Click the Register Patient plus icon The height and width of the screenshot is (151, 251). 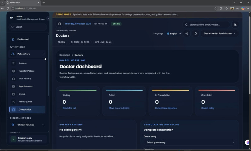pos(14,71)
